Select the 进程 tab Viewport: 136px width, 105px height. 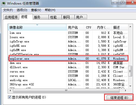(26, 17)
